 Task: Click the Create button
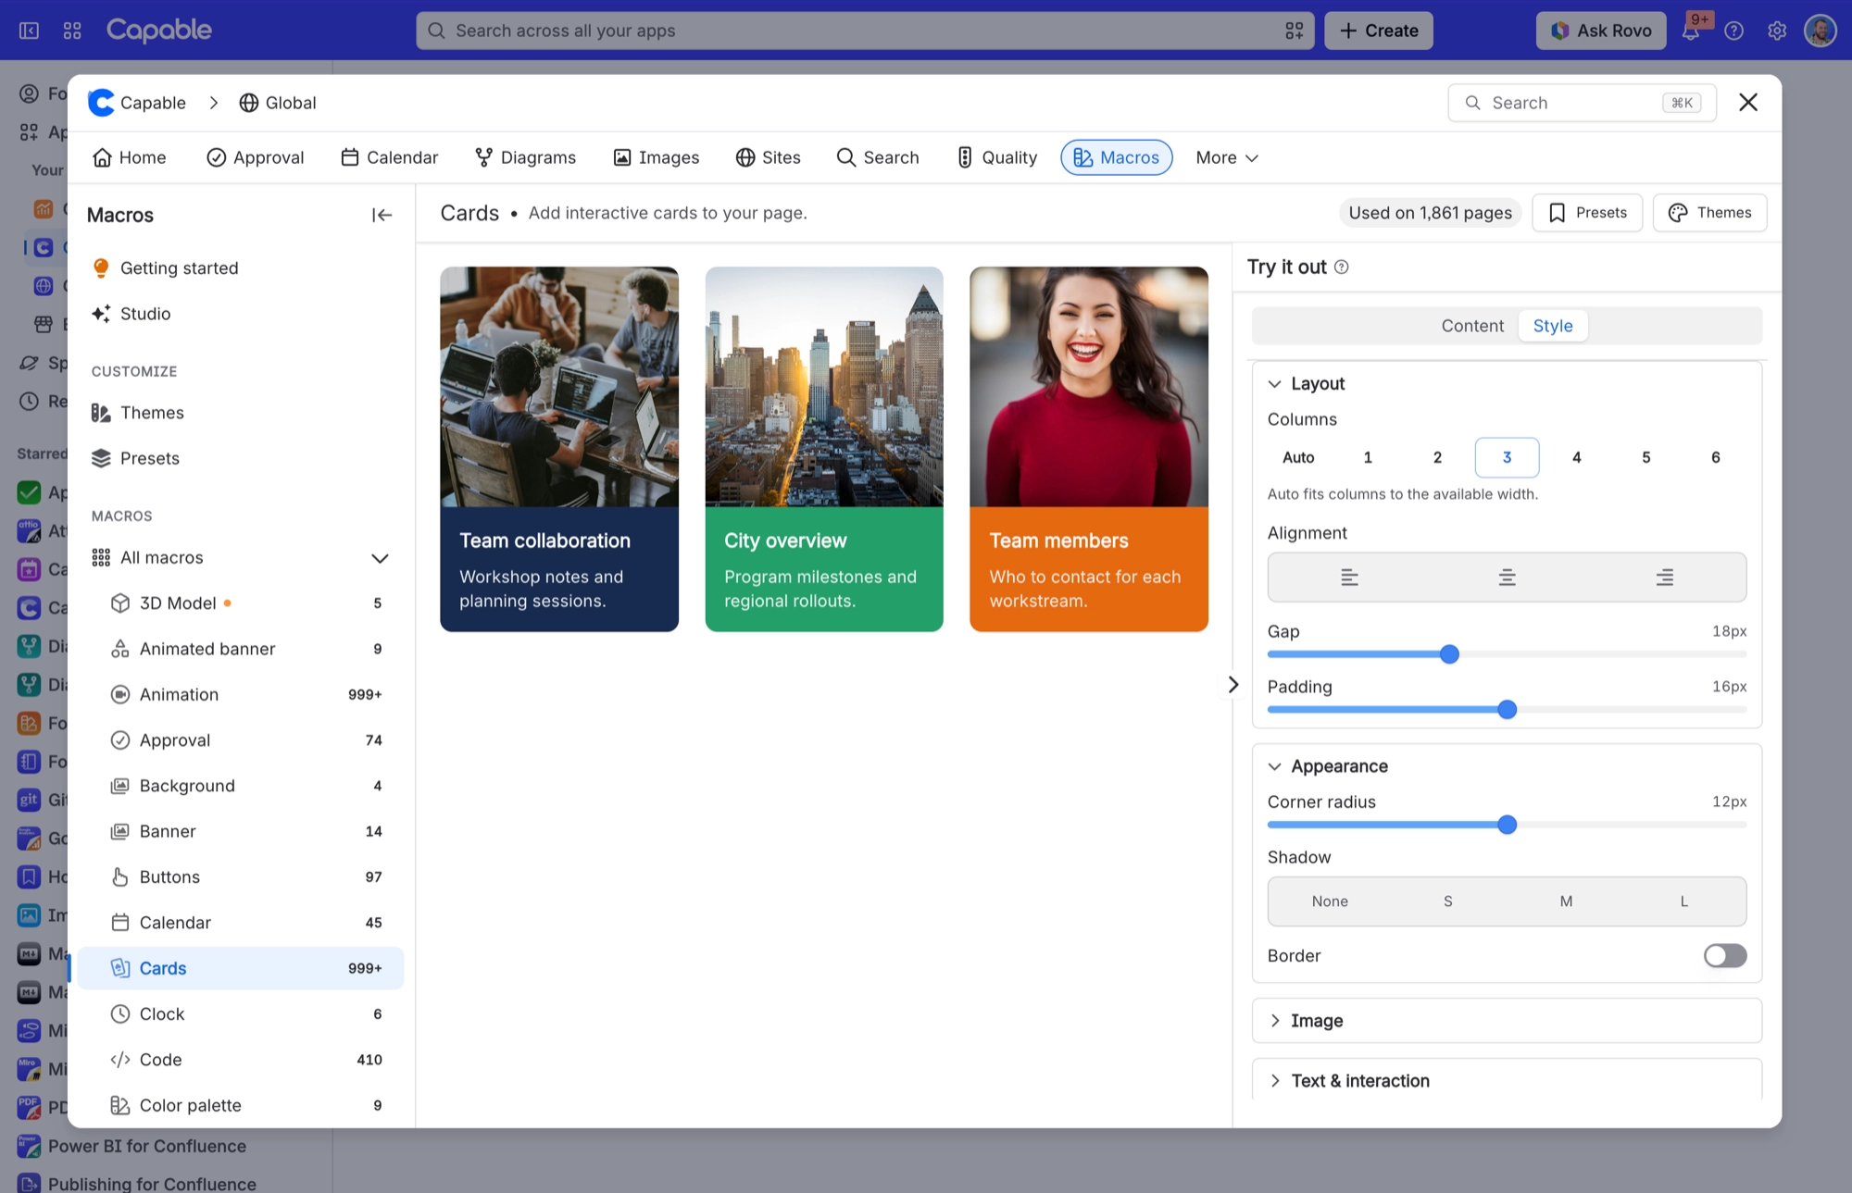[x=1378, y=31]
